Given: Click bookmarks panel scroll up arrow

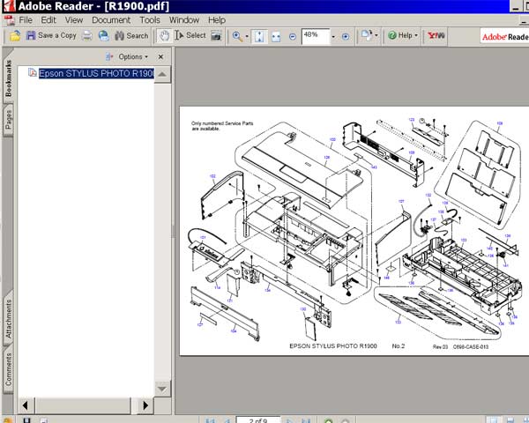Looking at the screenshot, I should (162, 74).
